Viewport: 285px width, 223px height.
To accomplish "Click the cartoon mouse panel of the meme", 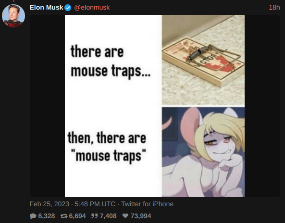I will 203,152.
